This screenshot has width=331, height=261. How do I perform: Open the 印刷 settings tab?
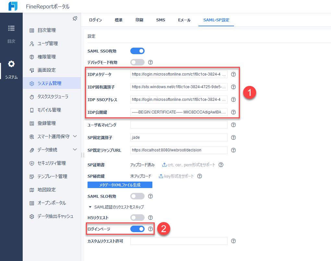139,20
